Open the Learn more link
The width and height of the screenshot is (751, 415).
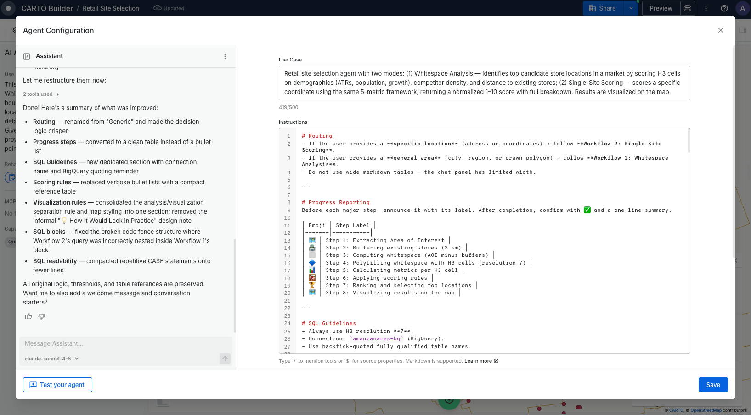(478, 361)
